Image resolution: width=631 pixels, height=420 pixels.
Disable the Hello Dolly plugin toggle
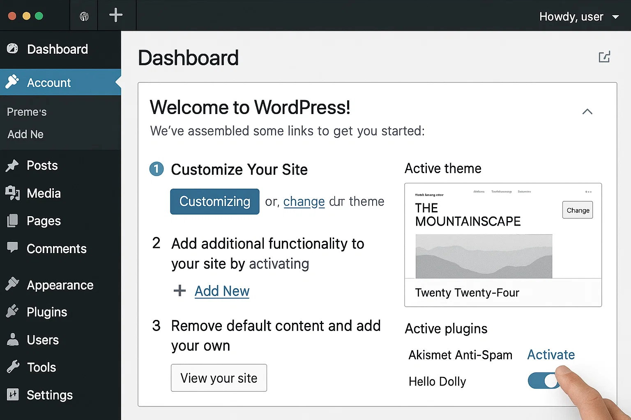click(x=543, y=381)
